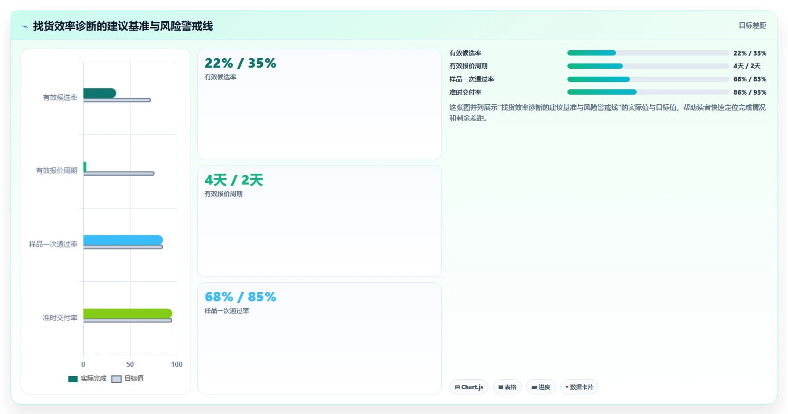Click the x-axis tick label 100
The height and width of the screenshot is (414, 788).
click(177, 364)
